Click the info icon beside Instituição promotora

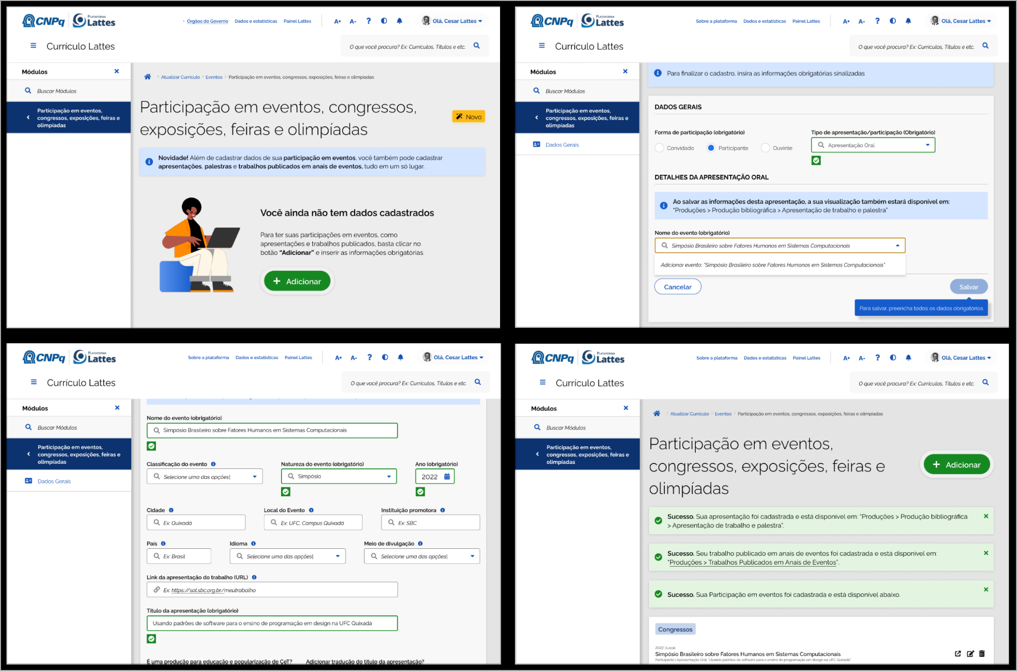point(442,510)
